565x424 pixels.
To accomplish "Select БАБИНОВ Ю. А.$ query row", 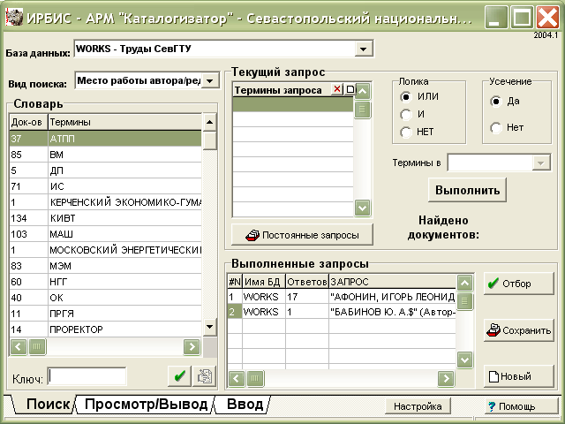I will [342, 312].
